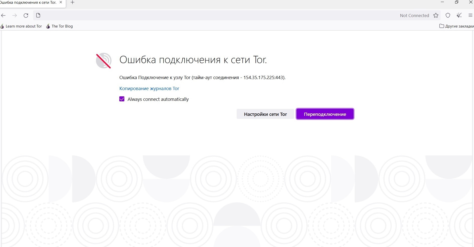
Task: Switch to the Ошибка подключения к сети Tor tab
Action: tap(29, 3)
